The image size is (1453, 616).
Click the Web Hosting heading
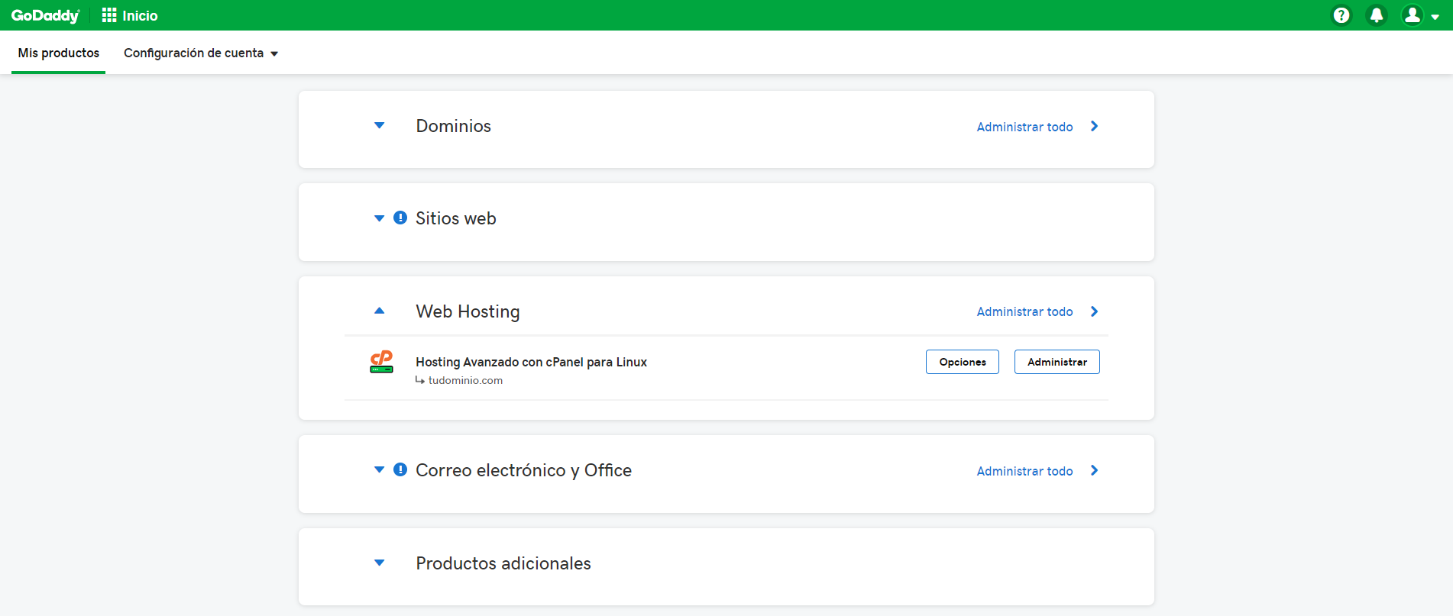(468, 311)
